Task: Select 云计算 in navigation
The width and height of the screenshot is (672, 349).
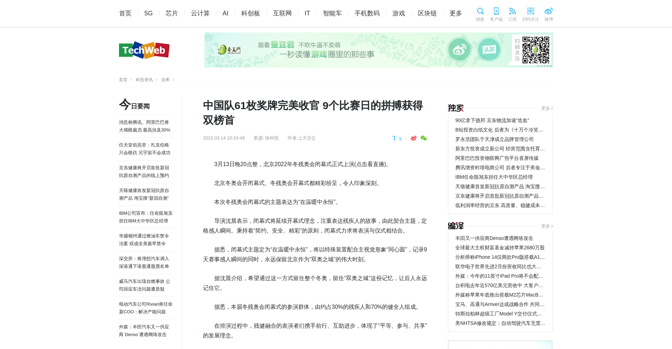Action: [200, 13]
